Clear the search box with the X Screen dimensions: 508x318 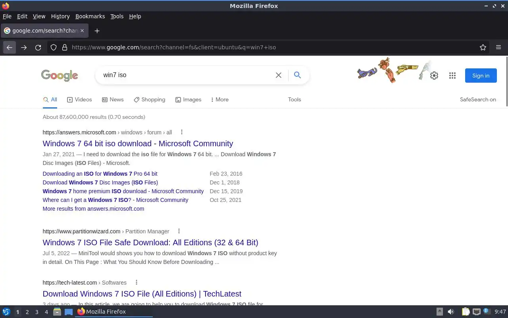279,75
